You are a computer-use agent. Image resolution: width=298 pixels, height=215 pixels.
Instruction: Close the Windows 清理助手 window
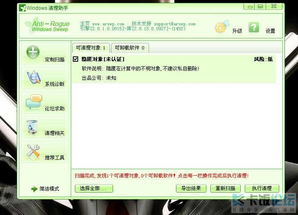click(274, 7)
